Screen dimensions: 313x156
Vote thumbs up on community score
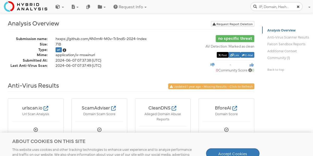point(252,65)
